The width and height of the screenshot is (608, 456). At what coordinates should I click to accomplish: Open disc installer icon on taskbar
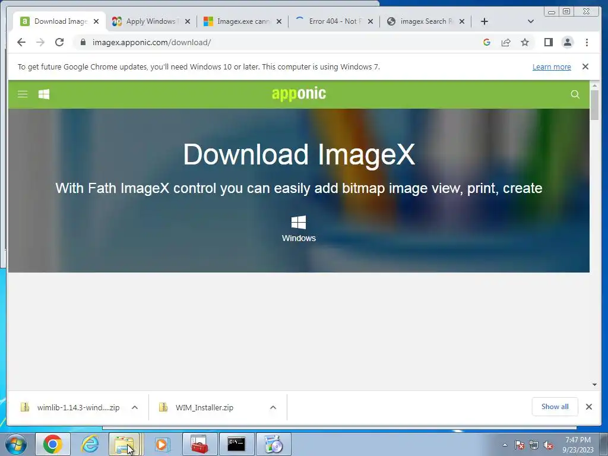point(274,444)
